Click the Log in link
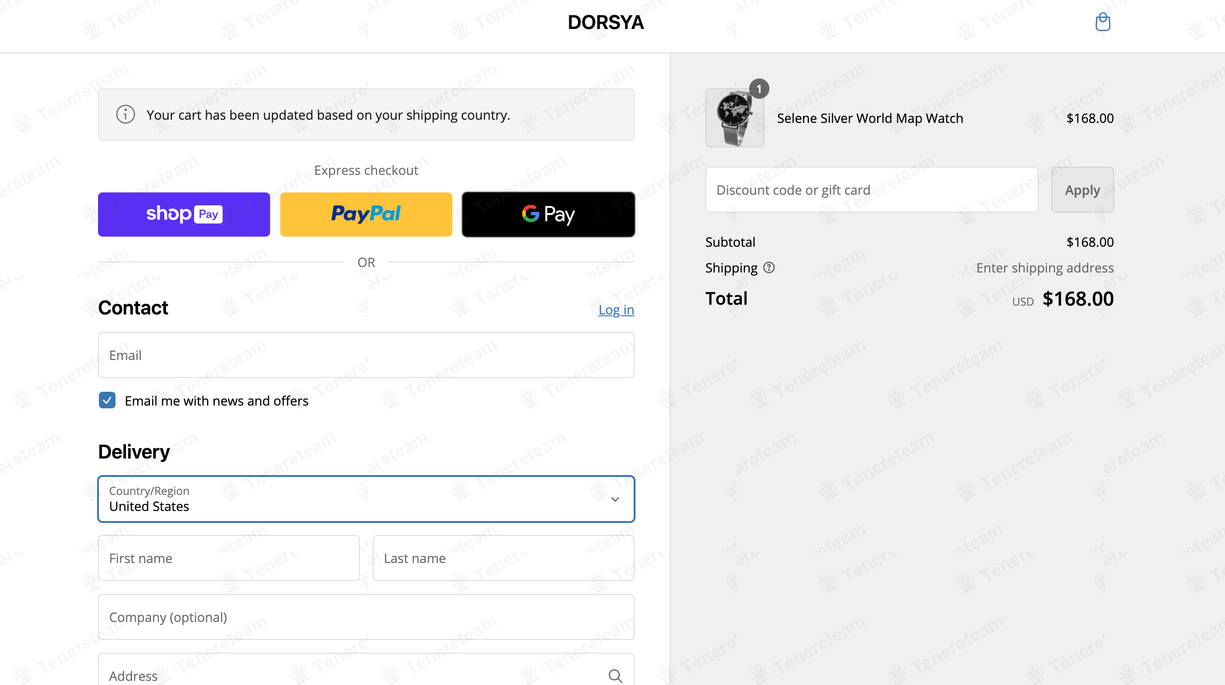Screen dimensions: 1225x685 click(x=616, y=310)
